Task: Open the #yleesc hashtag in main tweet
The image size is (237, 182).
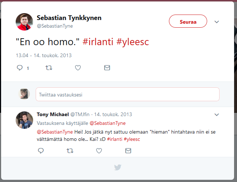Action: [133, 42]
